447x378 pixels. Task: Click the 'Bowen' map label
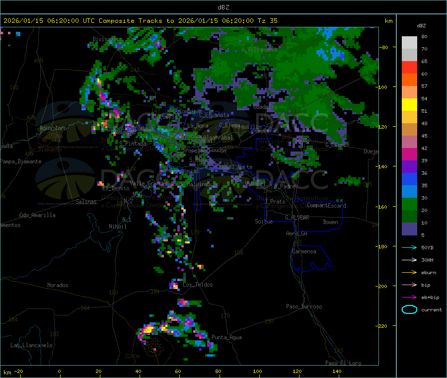[330, 222]
